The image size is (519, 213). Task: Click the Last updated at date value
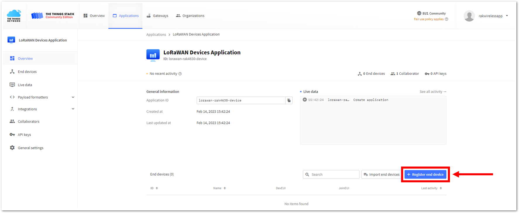pos(213,123)
